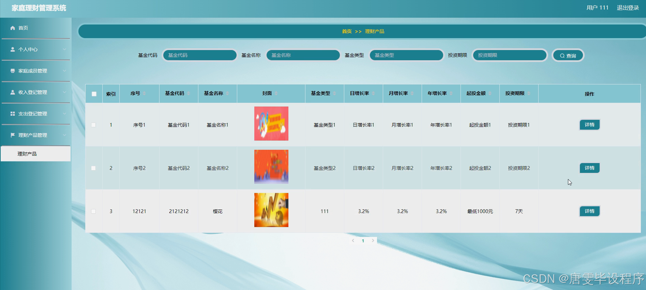Open the cover thumbnail of 樱花
This screenshot has height=290, width=646.
271,210
